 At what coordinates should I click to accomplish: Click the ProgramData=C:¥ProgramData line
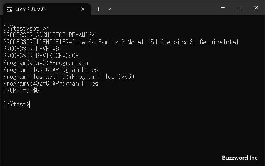46,63
